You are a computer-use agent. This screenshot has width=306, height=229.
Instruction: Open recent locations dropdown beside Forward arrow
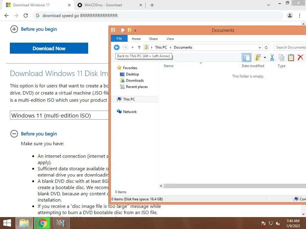pyautogui.click(x=132, y=47)
